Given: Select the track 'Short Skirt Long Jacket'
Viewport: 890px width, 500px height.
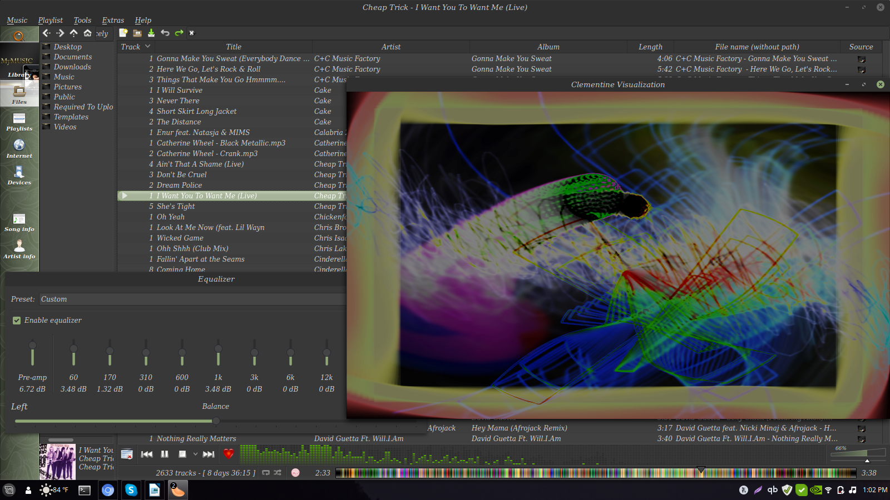Looking at the screenshot, I should click(x=196, y=111).
